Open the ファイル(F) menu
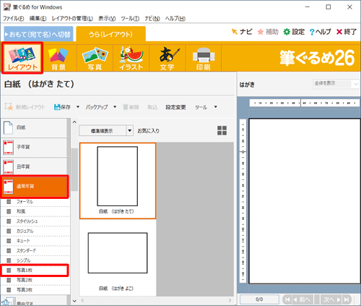Screen dimensions: 361x306 coord(14,18)
